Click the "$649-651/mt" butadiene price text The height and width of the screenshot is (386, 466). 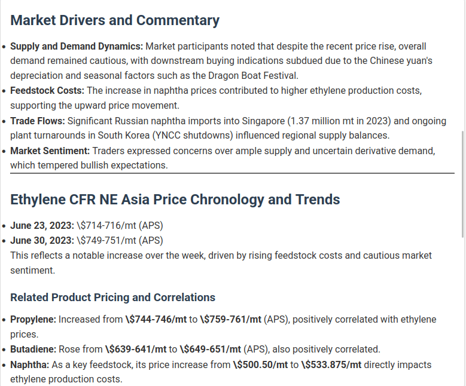210,350
